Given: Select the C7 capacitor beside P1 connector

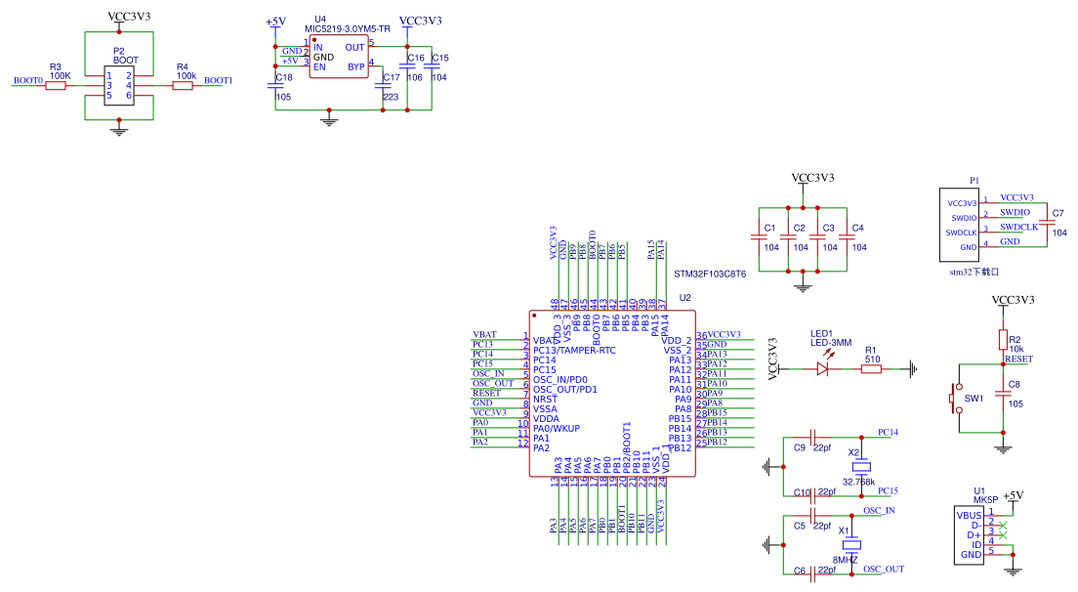Looking at the screenshot, I should tap(1047, 223).
